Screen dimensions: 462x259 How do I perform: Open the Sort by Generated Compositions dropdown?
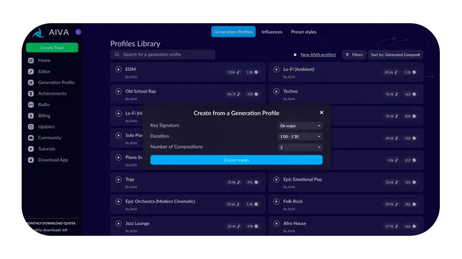point(395,54)
